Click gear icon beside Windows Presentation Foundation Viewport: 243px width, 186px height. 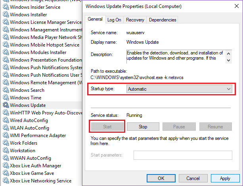coord(6,60)
